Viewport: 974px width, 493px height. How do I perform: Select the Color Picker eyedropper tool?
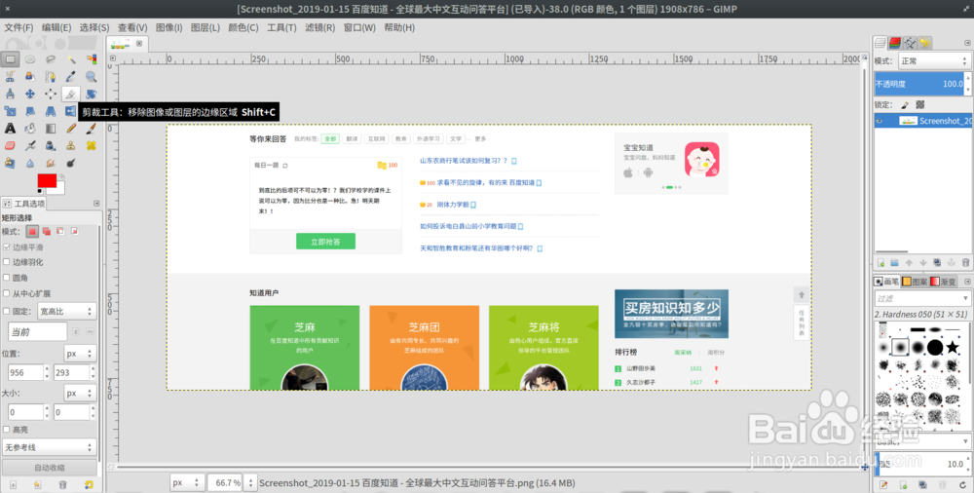(71, 76)
